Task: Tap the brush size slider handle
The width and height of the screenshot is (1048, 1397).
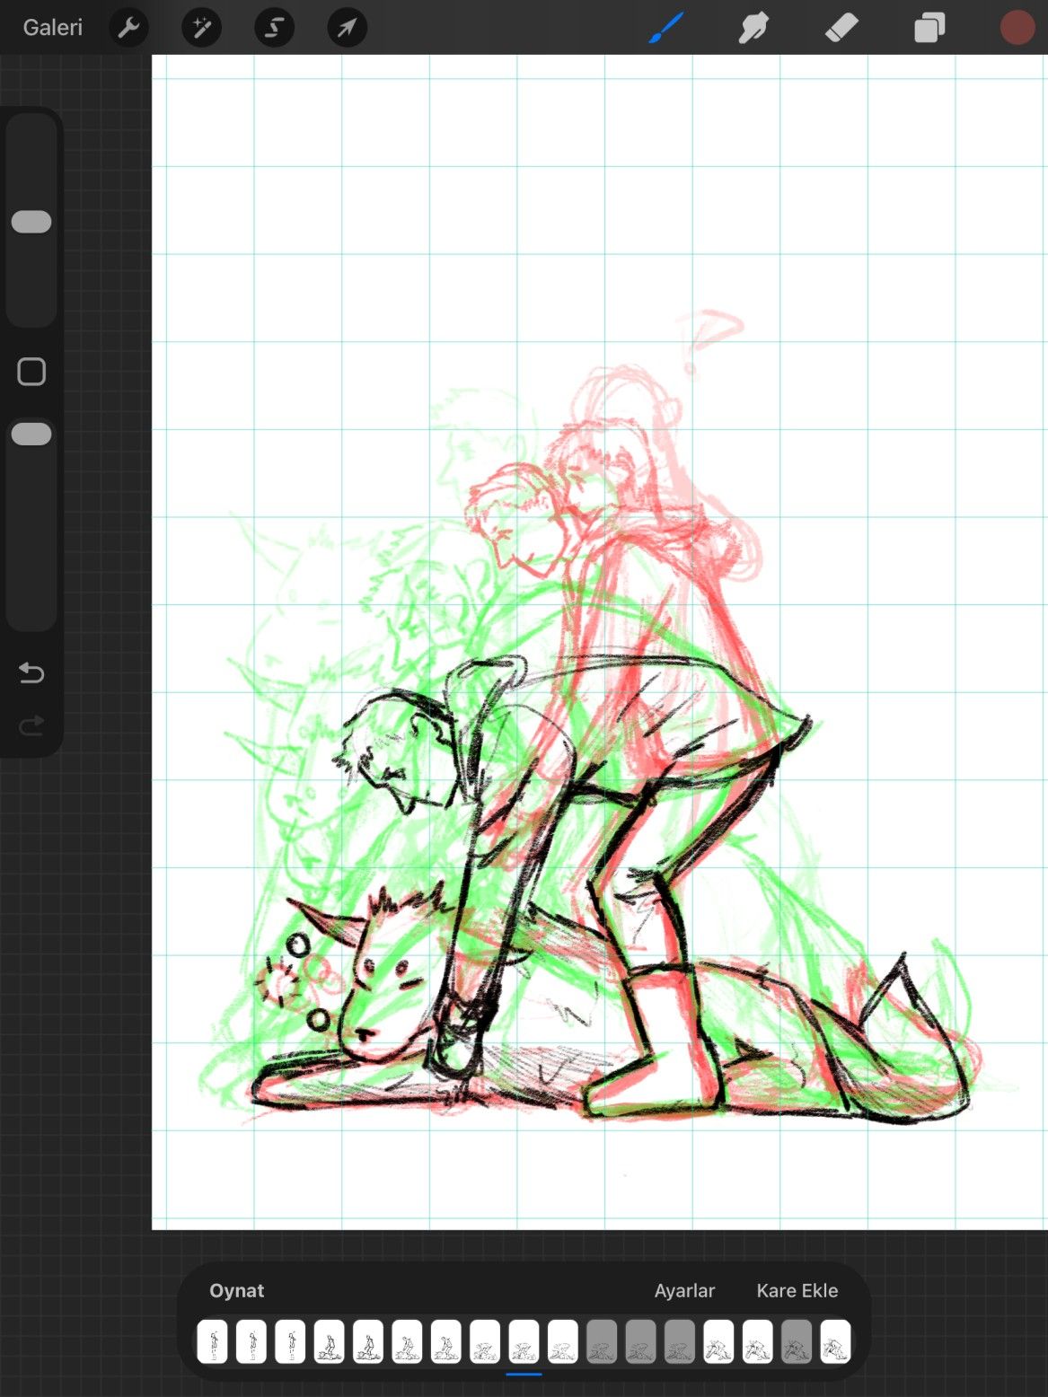Action: click(x=31, y=222)
